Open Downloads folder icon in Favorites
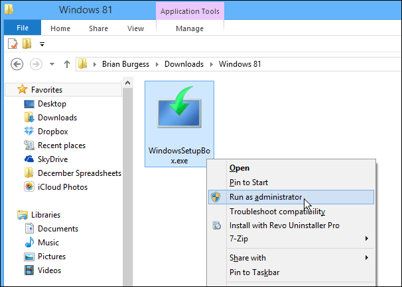This screenshot has width=402, height=287. click(29, 118)
